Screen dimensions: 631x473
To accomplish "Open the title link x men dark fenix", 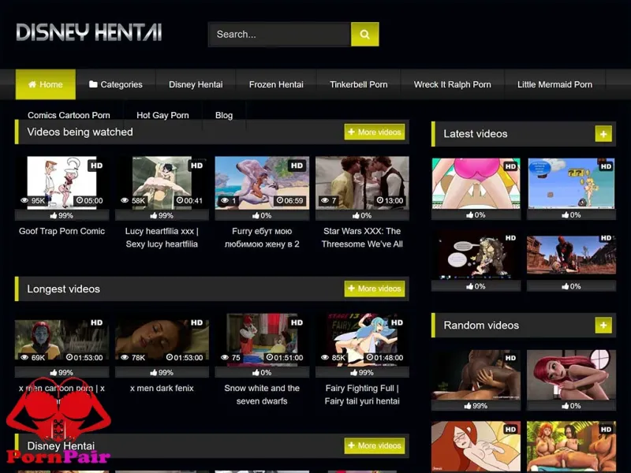I will tap(162, 388).
